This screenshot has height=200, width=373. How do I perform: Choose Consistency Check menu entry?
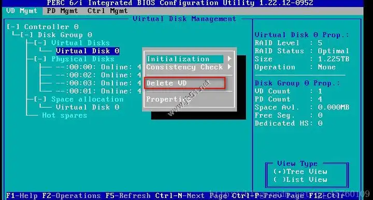tap(184, 67)
